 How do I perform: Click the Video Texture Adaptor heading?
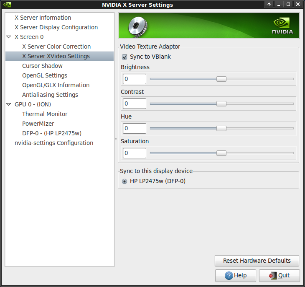150,47
